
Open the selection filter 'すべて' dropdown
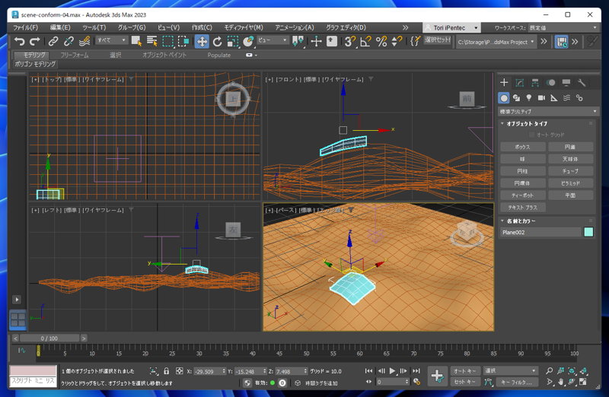(112, 40)
